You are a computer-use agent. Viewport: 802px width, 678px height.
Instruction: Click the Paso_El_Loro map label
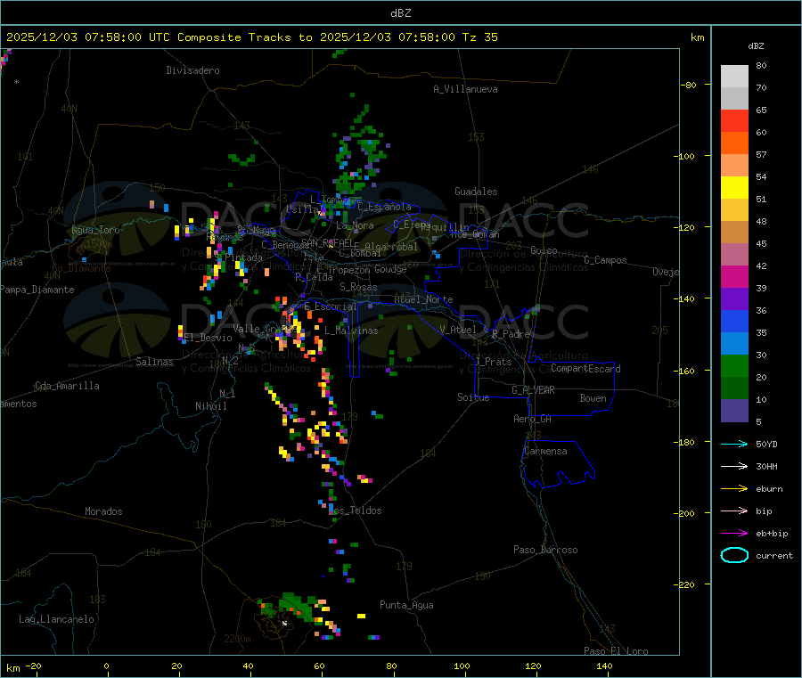pyautogui.click(x=617, y=651)
